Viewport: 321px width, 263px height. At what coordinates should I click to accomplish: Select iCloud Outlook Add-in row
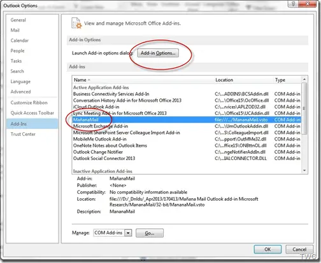(187, 107)
